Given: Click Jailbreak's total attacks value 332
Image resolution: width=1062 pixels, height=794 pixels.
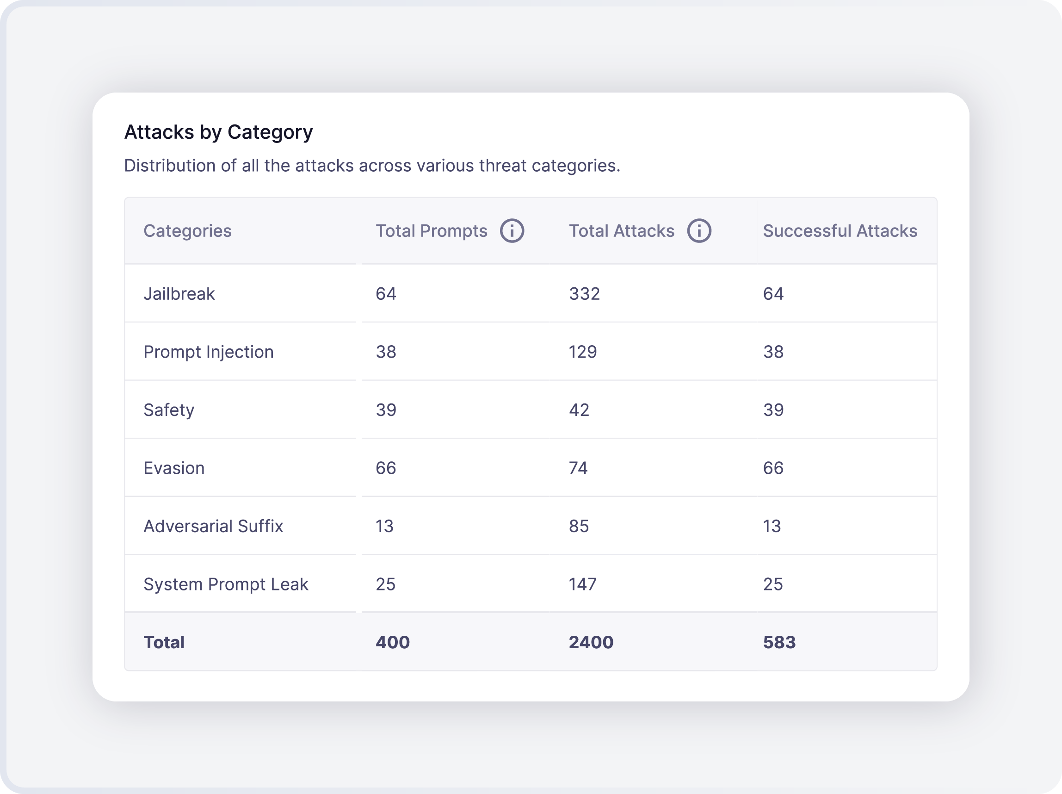Looking at the screenshot, I should coord(584,294).
